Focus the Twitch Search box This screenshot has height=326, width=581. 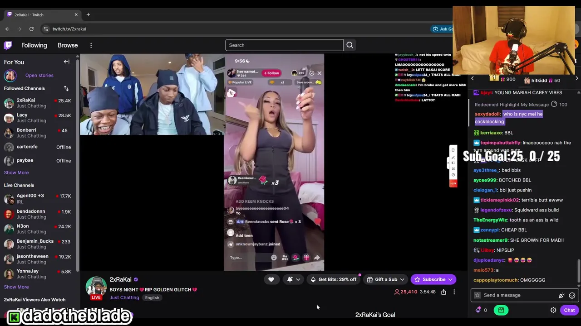click(x=284, y=45)
